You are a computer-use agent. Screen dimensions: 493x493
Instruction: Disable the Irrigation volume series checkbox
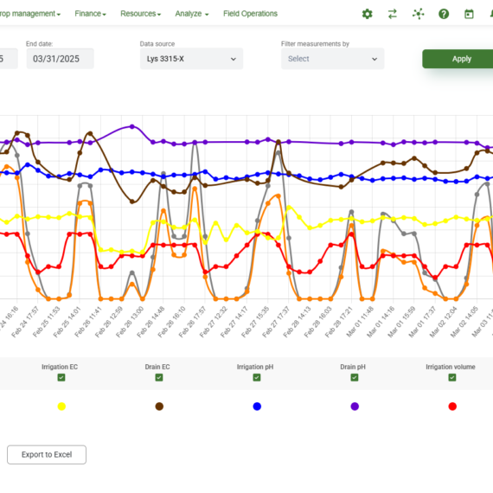452,377
